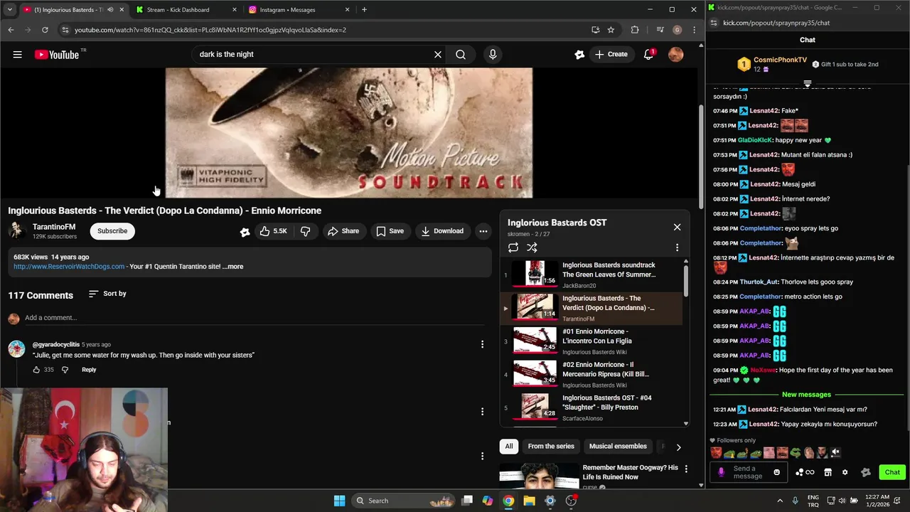The height and width of the screenshot is (512, 910).
Task: Show next related chips with right chevron
Action: point(678,447)
